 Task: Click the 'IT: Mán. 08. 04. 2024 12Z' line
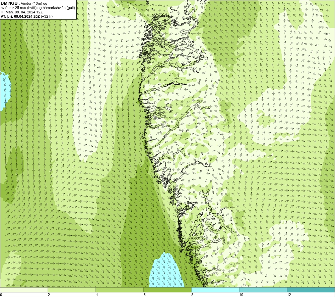(21, 12)
